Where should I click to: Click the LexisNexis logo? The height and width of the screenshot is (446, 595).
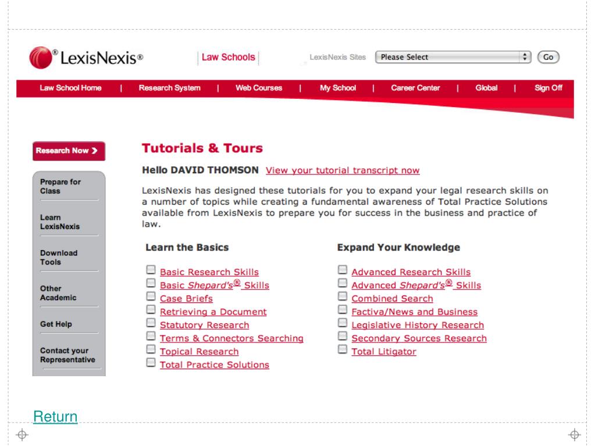(86, 58)
